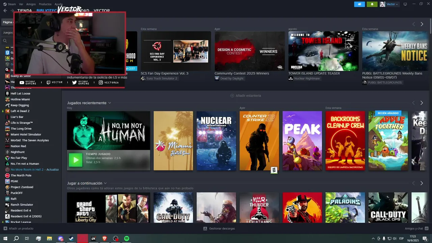Click Añadir un producto
Image resolution: width=432 pixels, height=243 pixels.
pyautogui.click(x=18, y=228)
